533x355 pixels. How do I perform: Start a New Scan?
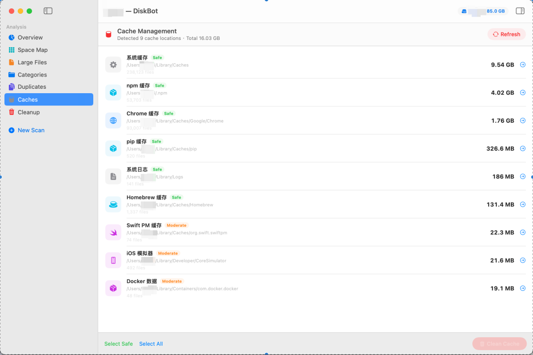click(27, 130)
